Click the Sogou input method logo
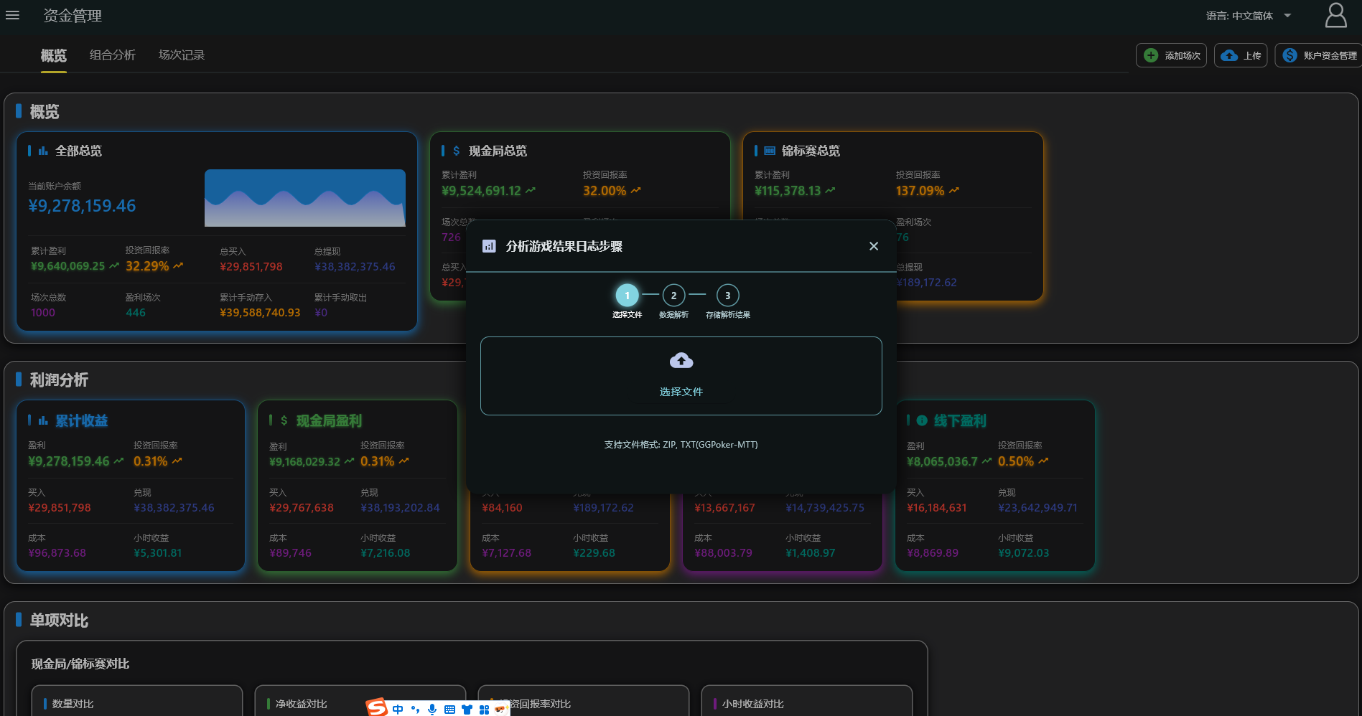The height and width of the screenshot is (716, 1362). pos(376,708)
